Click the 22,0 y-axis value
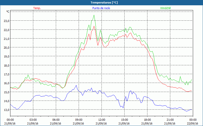The image size is (203, 126). pos(7,30)
